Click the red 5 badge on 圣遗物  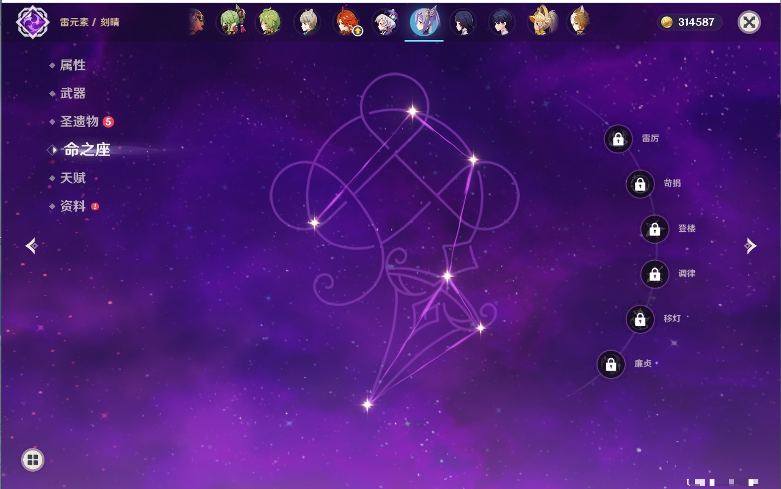[x=108, y=122]
